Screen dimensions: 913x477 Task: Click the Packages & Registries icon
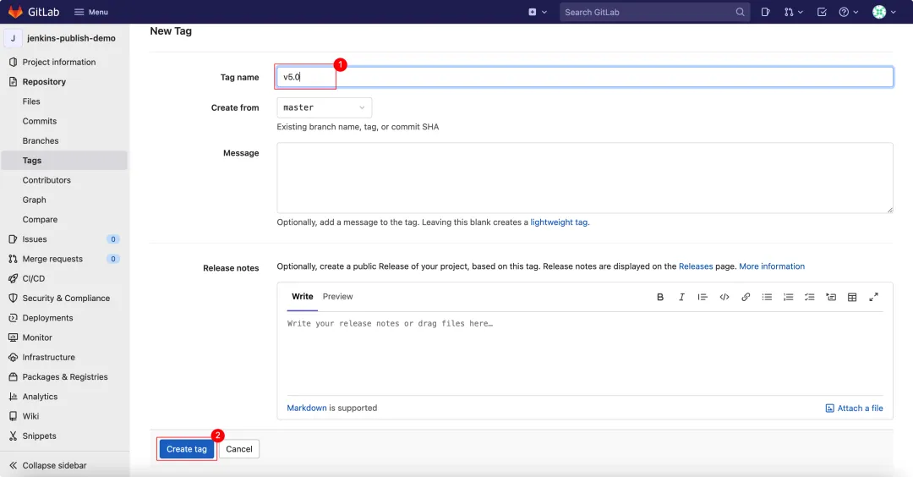13,377
